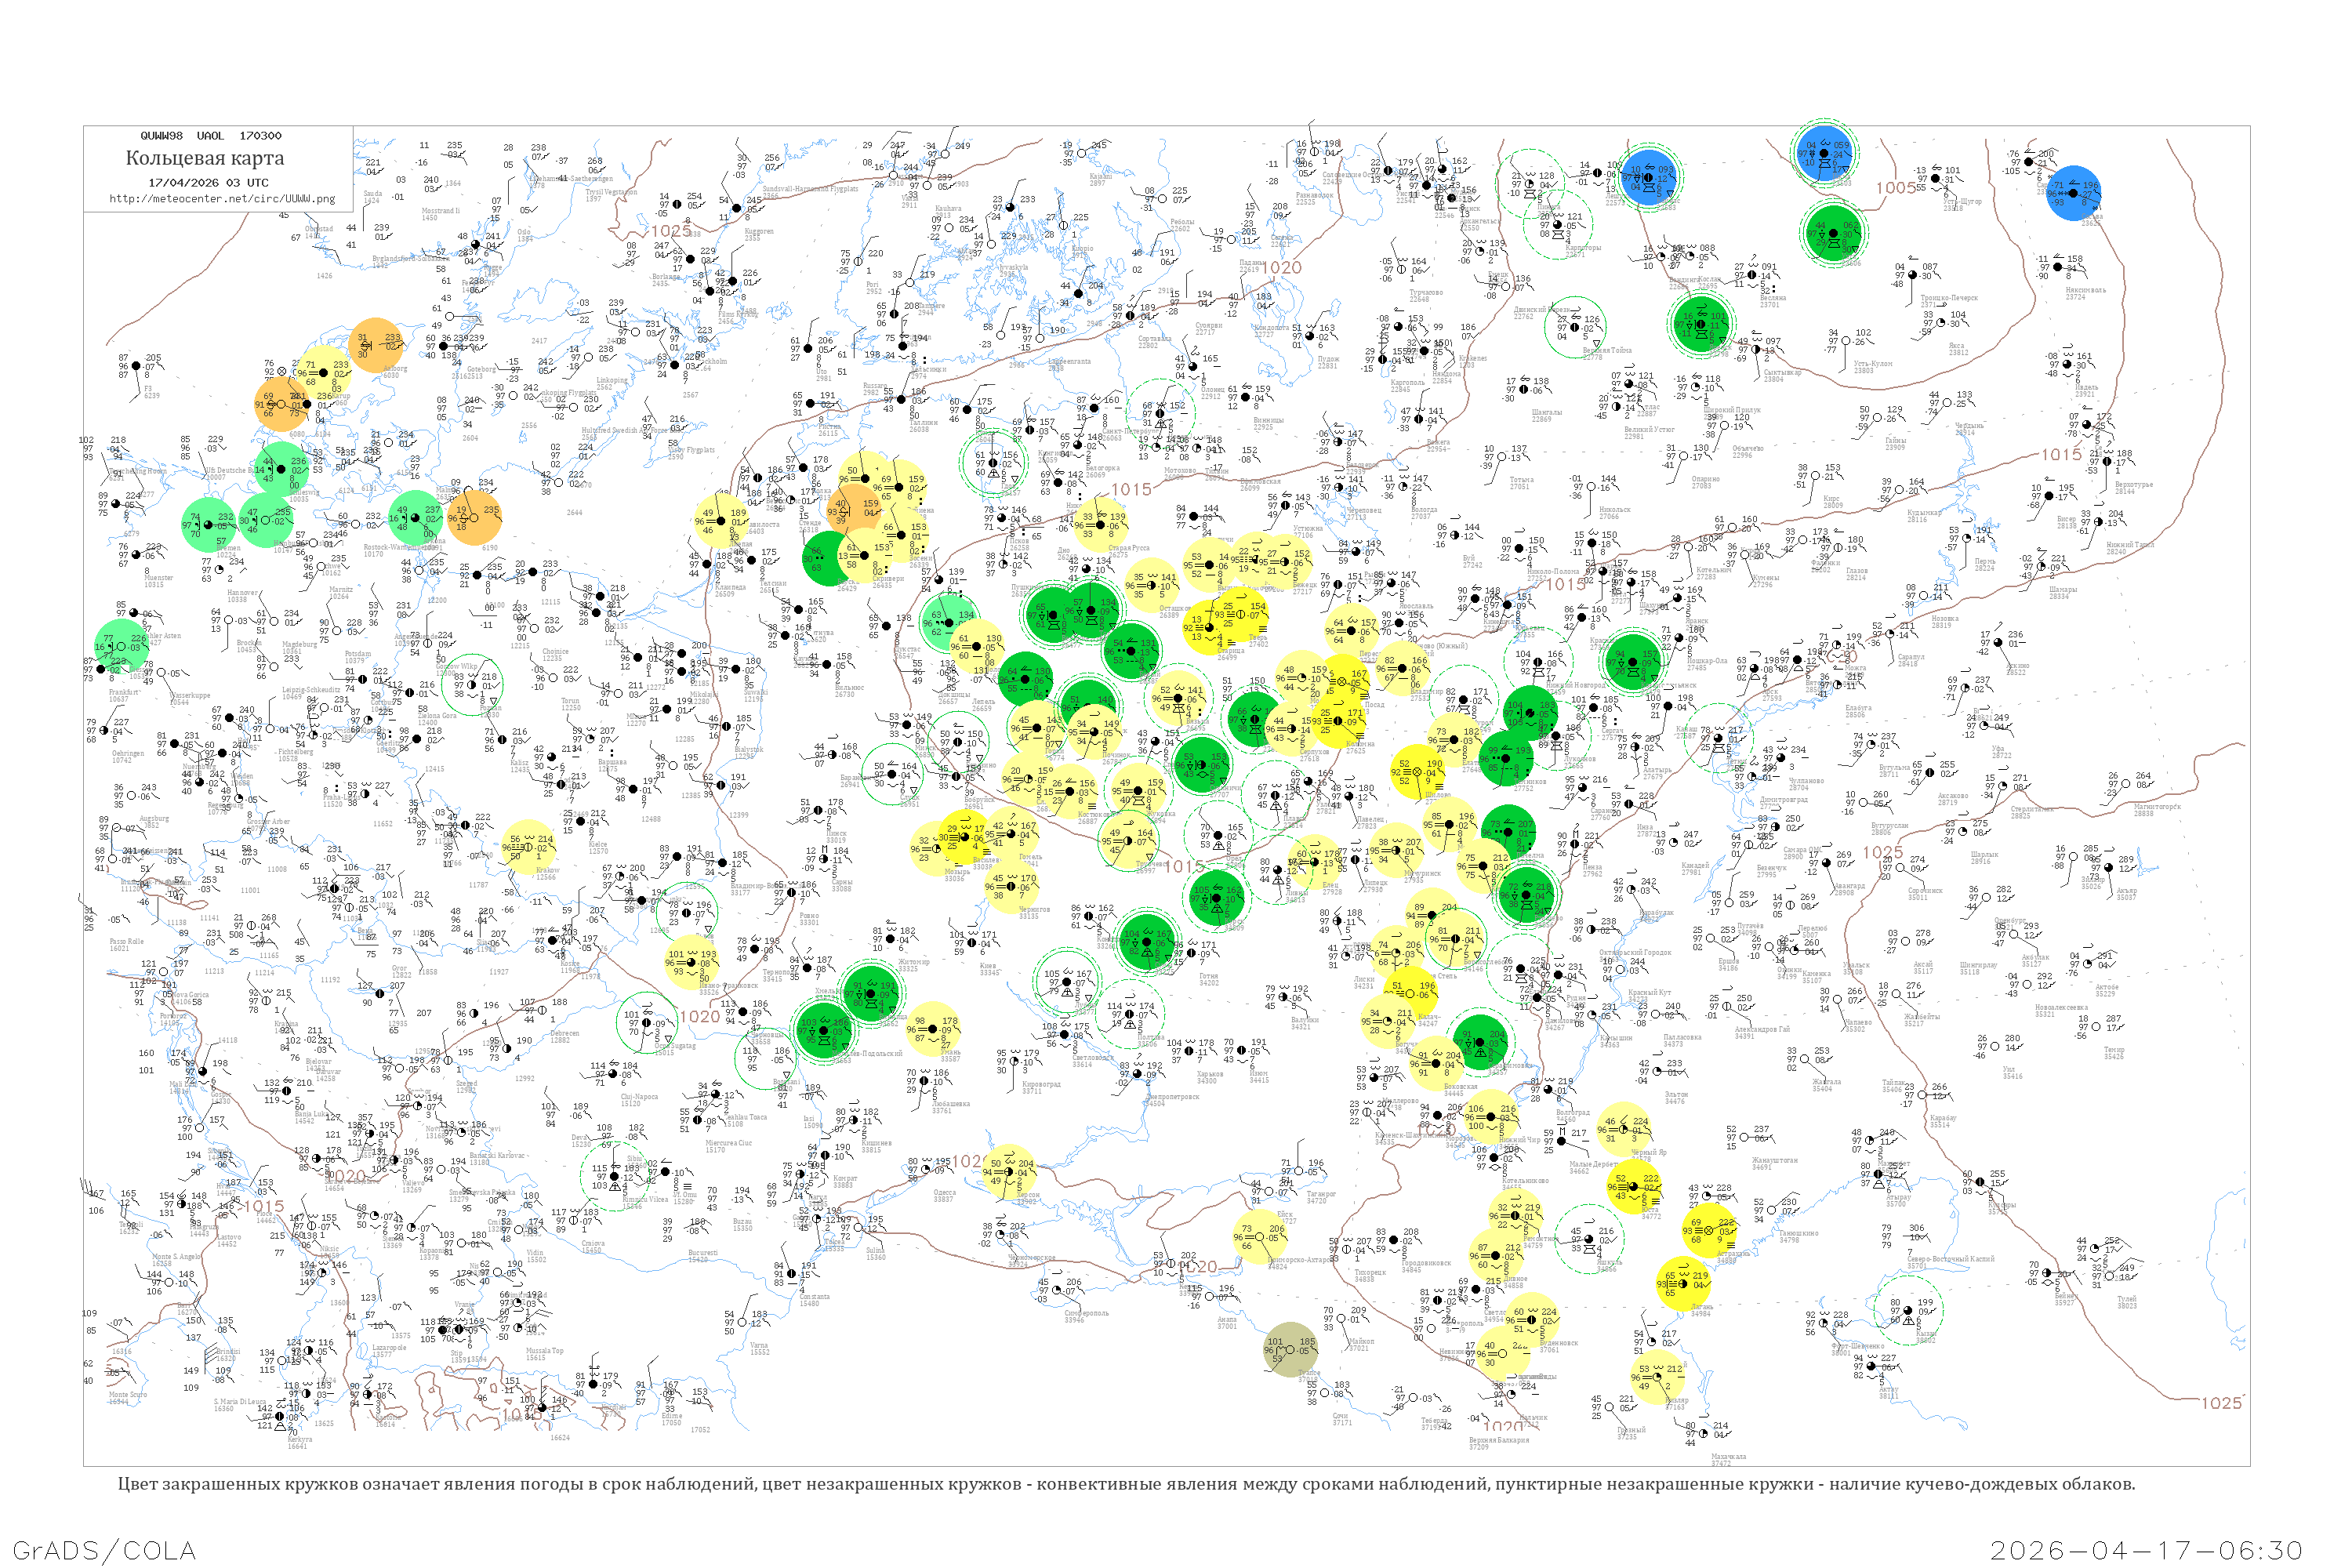Click the dashed green circle at Яшкуль
Image resolution: width=2352 pixels, height=1568 pixels.
[1590, 1240]
